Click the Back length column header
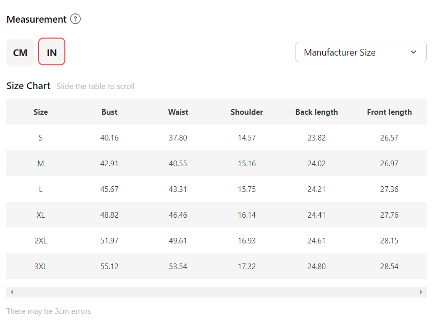 (x=317, y=112)
